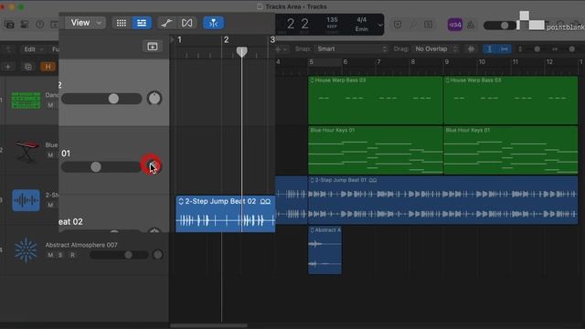The image size is (585, 329).
Task: Select the Abstract A audio region
Action: point(324,249)
